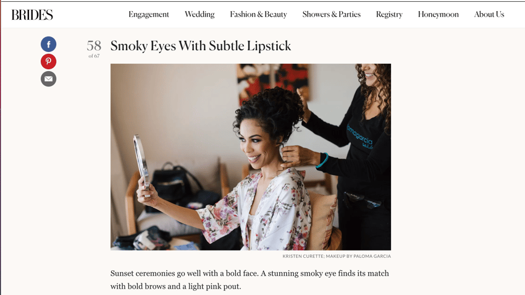The width and height of the screenshot is (525, 295).
Task: Open Fashion & Beauty section
Action: (258, 14)
